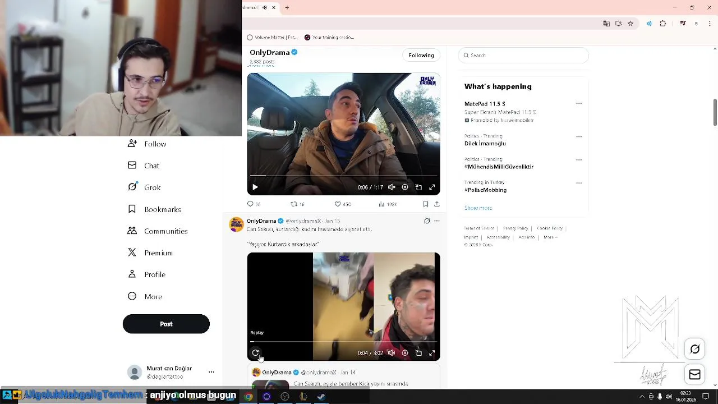
Task: Go to Profile in the sidebar
Action: [x=146, y=274]
